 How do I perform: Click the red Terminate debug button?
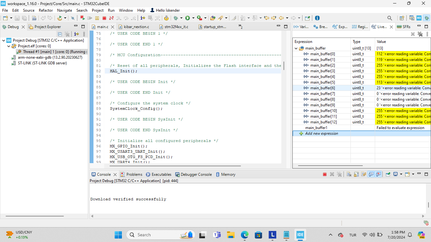(x=104, y=18)
